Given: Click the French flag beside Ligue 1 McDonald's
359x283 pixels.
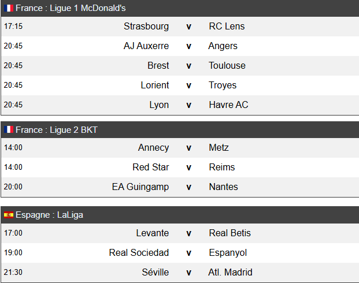Looking at the screenshot, I should point(9,8).
